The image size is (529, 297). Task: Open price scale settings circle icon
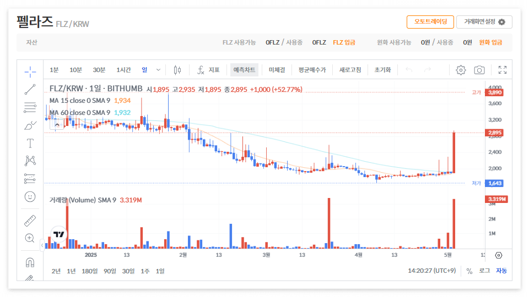[x=499, y=255]
